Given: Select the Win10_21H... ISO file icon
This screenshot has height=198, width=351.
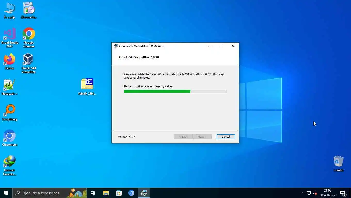Looking at the screenshot, I should click(x=87, y=87).
